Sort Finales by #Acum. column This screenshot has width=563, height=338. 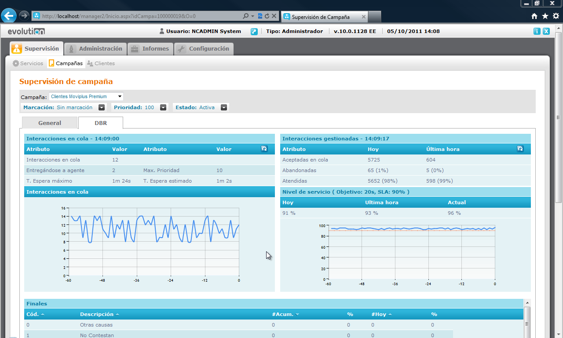285,314
